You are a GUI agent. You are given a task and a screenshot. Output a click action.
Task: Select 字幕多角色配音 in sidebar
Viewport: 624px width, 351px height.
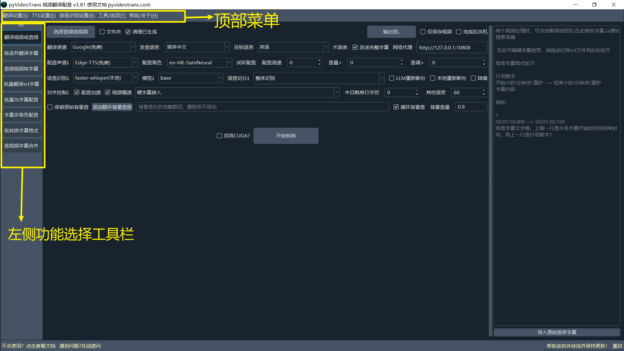pyautogui.click(x=21, y=115)
